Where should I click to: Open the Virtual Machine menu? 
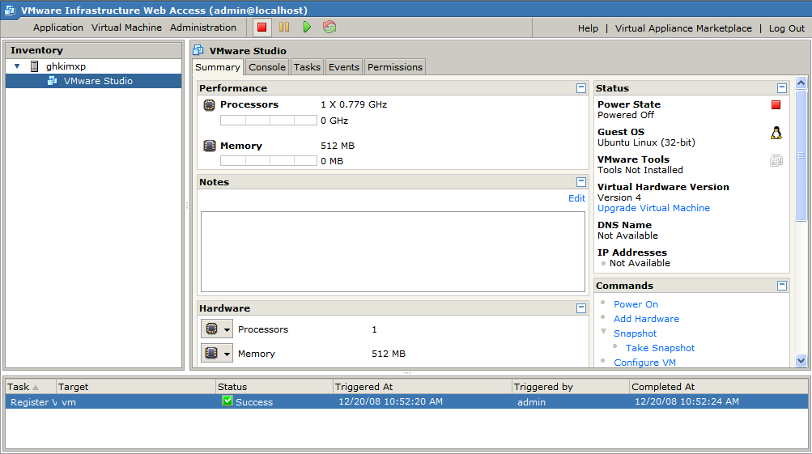126,28
